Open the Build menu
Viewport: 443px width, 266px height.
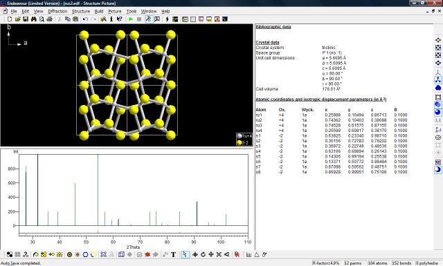click(x=99, y=11)
